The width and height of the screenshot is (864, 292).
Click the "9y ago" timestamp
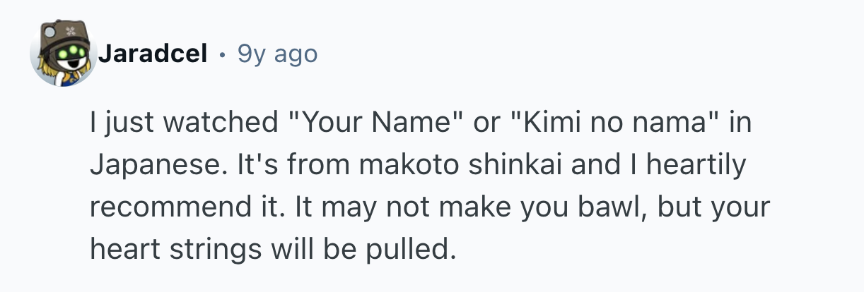(278, 53)
